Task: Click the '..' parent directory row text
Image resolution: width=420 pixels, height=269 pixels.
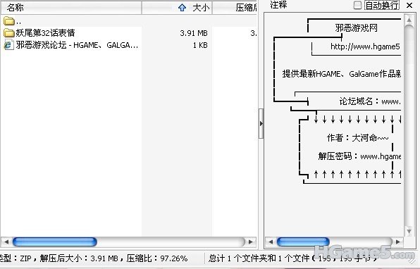Action: click(18, 23)
